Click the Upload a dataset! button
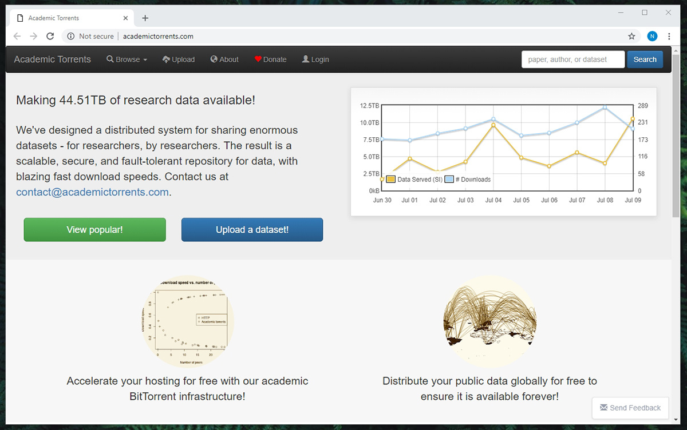Image resolution: width=687 pixels, height=430 pixels. 252,230
